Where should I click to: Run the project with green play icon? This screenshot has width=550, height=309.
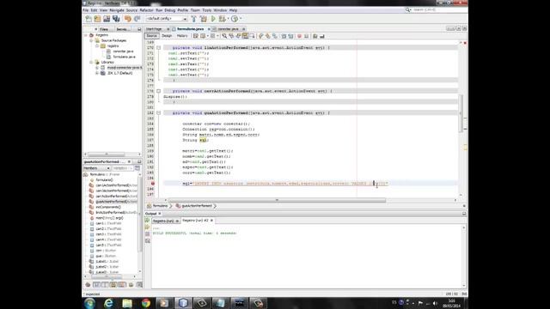pos(213,19)
